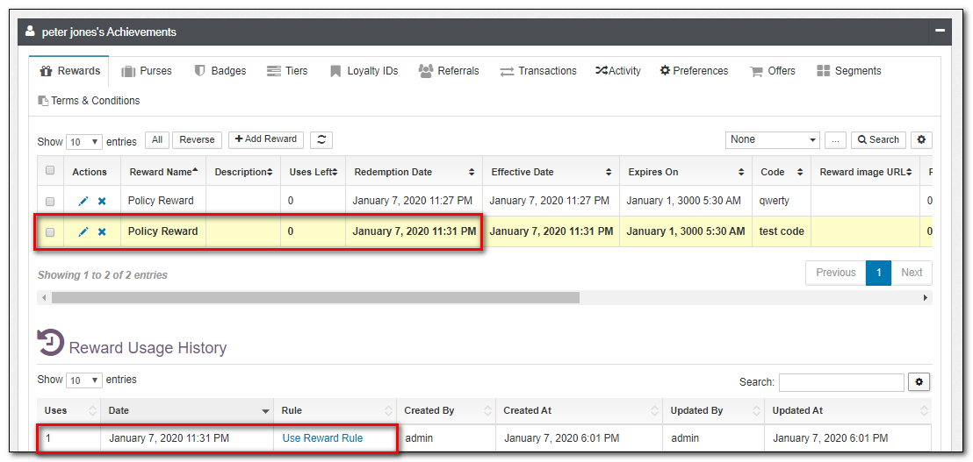The image size is (973, 462).
Task: Check the highlighted Policy Reward row checkbox
Action: click(50, 231)
